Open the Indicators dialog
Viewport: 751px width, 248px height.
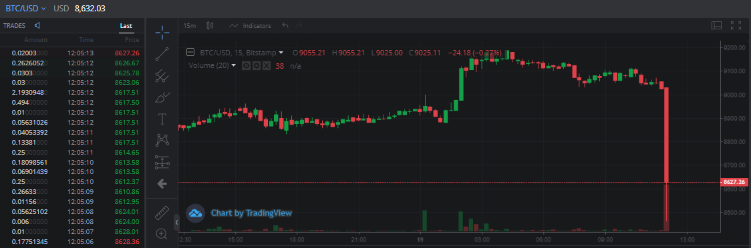pos(250,26)
